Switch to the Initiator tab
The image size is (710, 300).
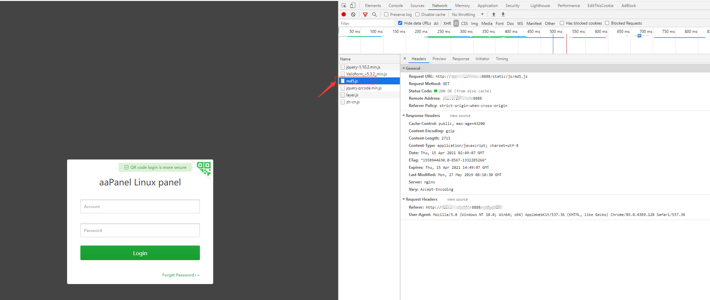pyautogui.click(x=483, y=59)
